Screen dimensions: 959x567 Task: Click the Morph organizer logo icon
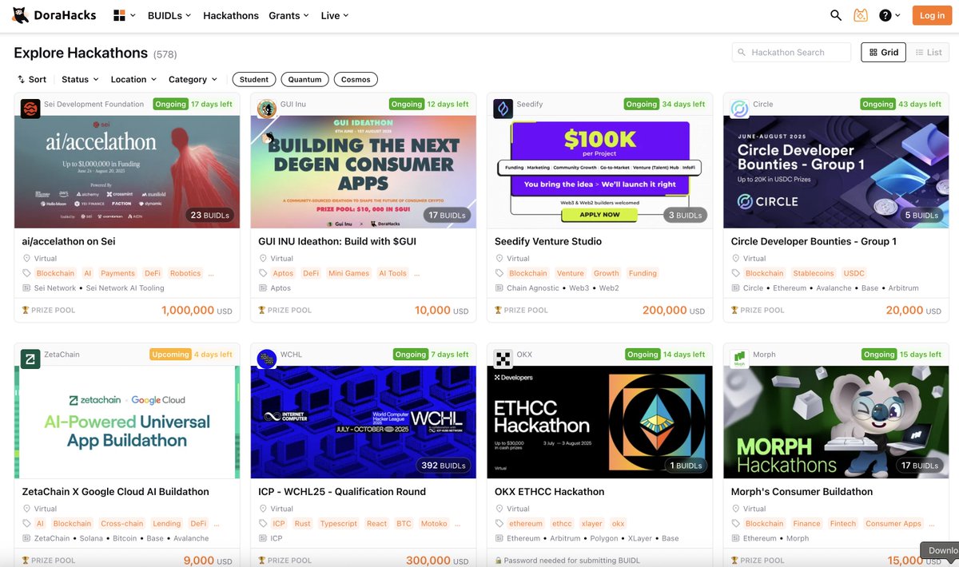click(x=740, y=359)
